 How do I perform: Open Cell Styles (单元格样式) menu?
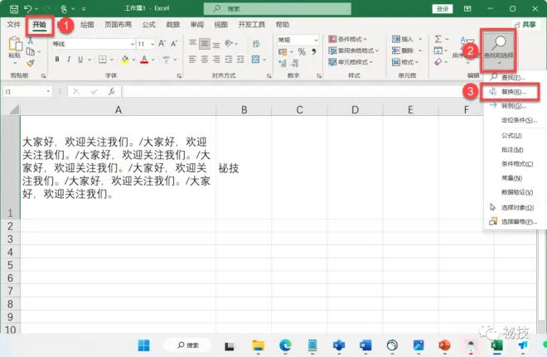pyautogui.click(x=351, y=62)
